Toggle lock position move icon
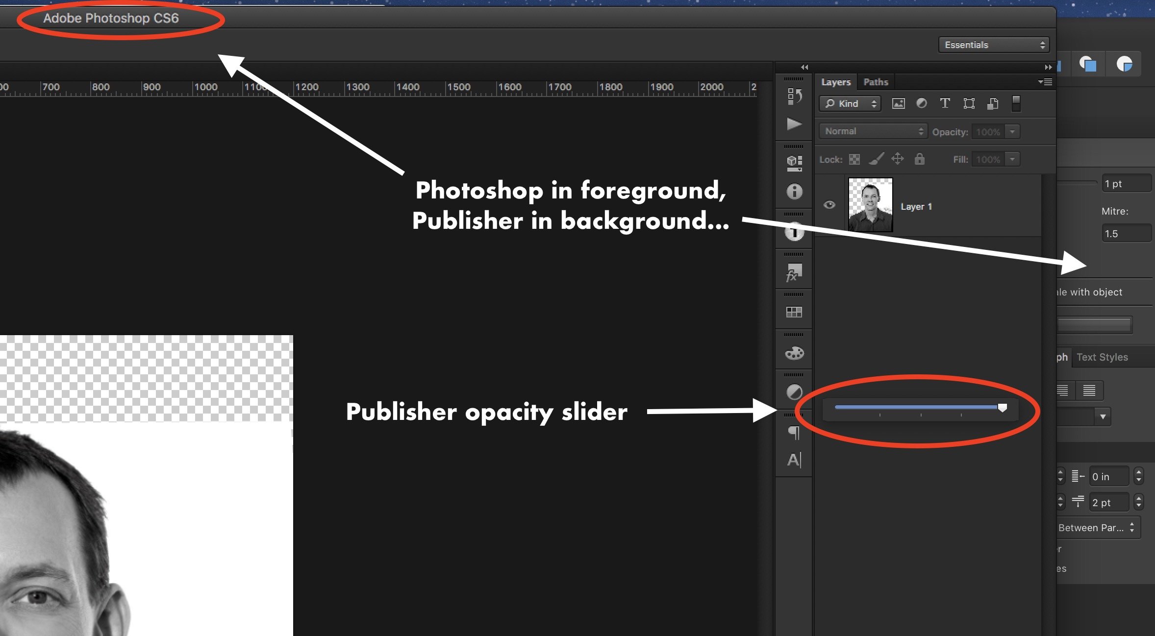 coord(898,159)
